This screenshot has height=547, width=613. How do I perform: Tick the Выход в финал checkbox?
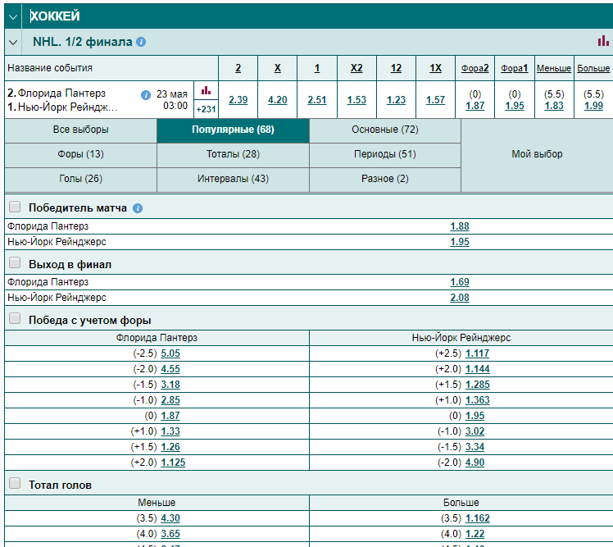(x=15, y=262)
